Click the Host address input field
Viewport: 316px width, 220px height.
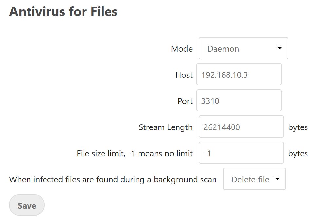pyautogui.click(x=239, y=75)
